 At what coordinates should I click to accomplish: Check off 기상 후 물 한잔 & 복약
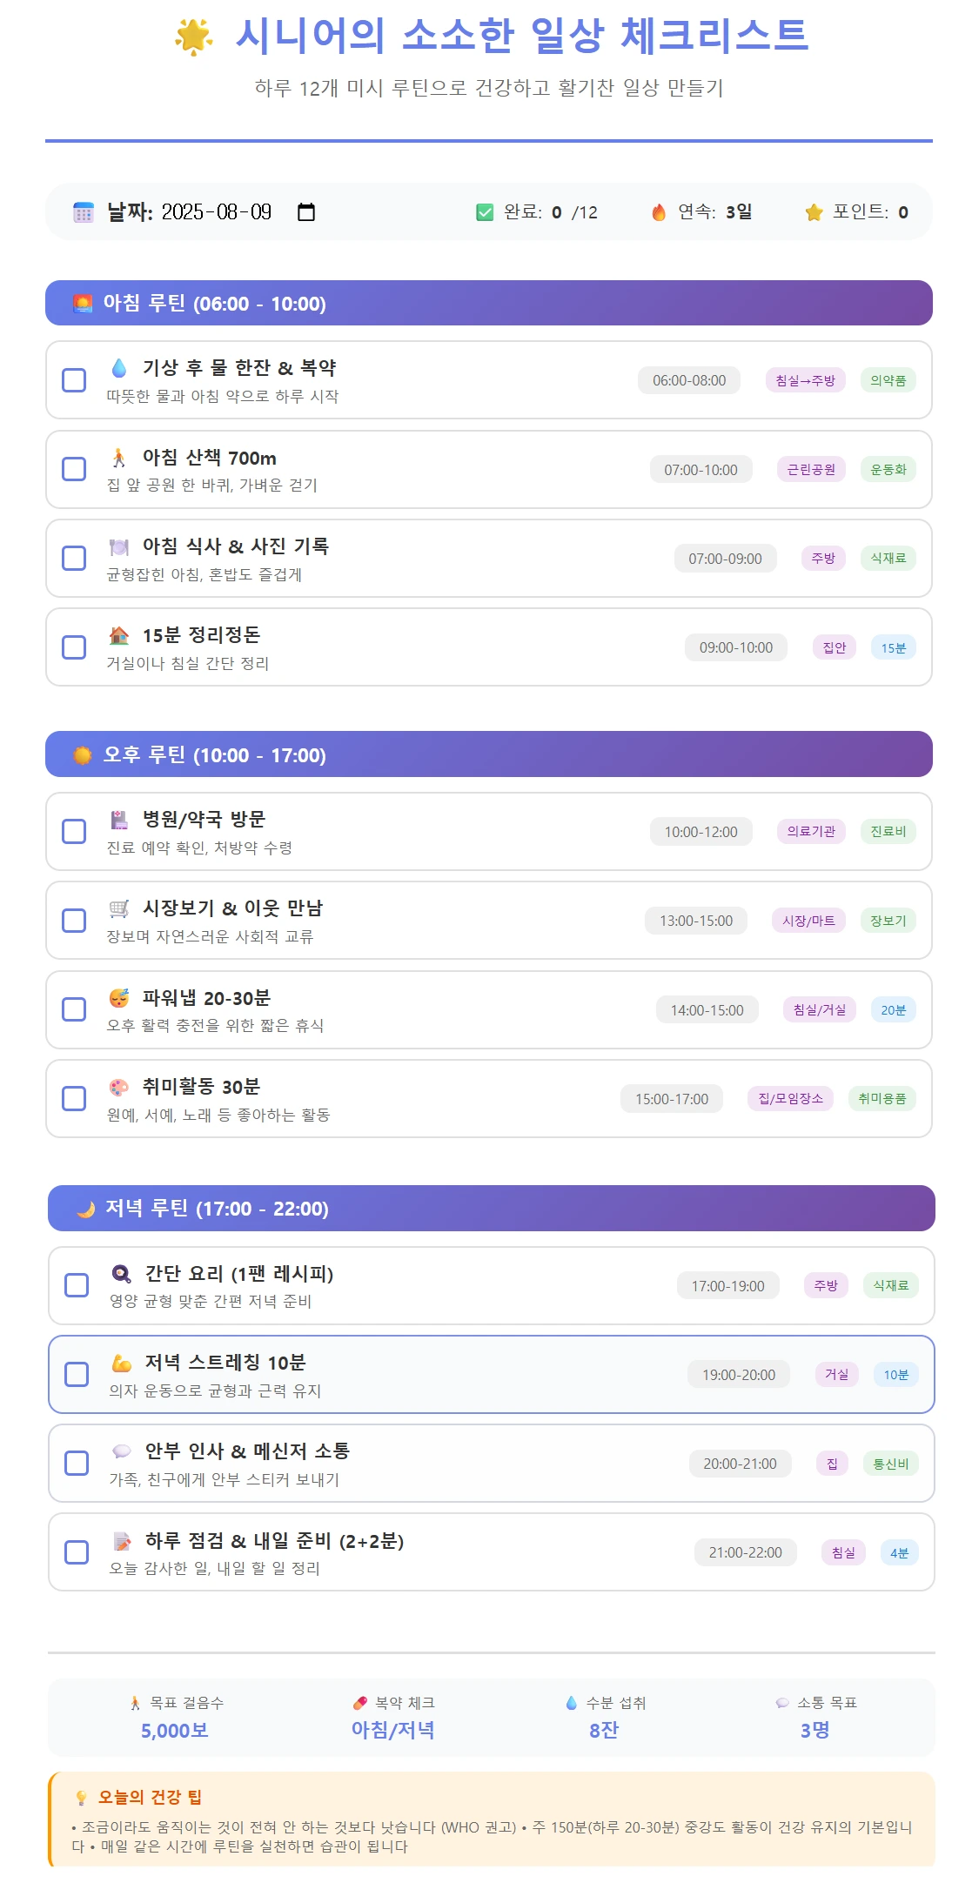[x=74, y=380]
